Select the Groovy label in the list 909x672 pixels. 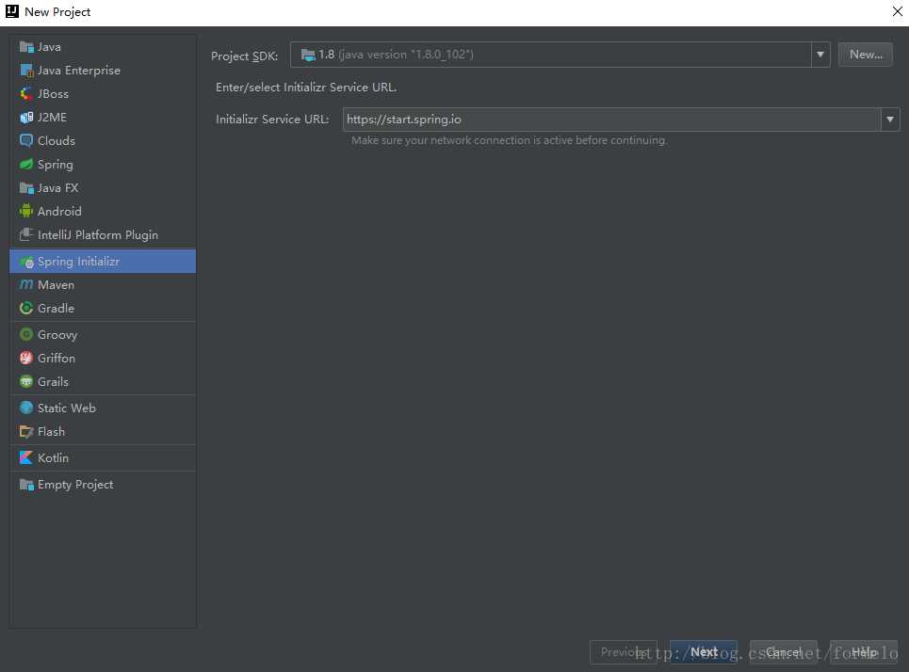tap(57, 335)
